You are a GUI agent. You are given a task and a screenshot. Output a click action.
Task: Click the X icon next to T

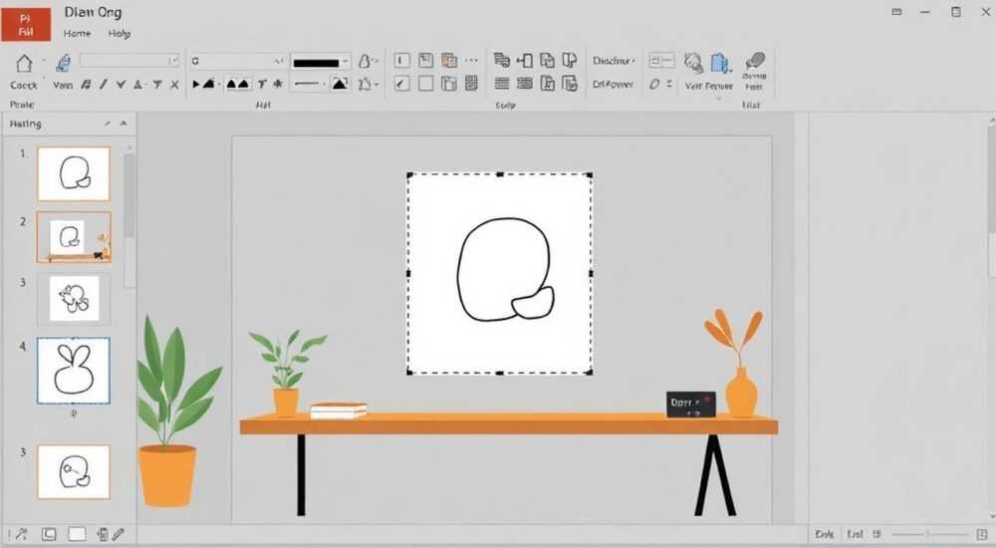pyautogui.click(x=174, y=84)
